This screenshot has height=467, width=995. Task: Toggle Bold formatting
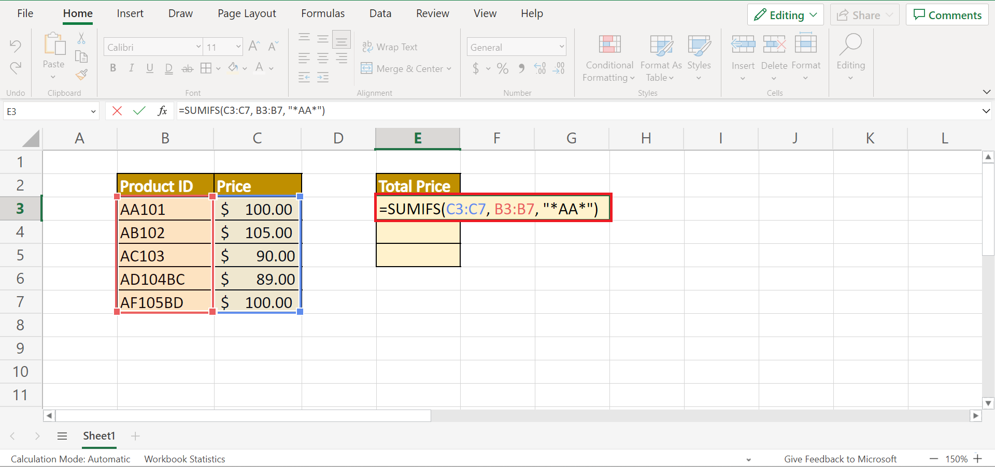[113, 68]
